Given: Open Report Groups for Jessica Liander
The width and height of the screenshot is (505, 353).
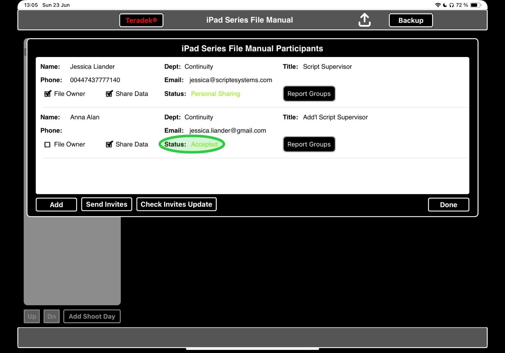Looking at the screenshot, I should 309,94.
